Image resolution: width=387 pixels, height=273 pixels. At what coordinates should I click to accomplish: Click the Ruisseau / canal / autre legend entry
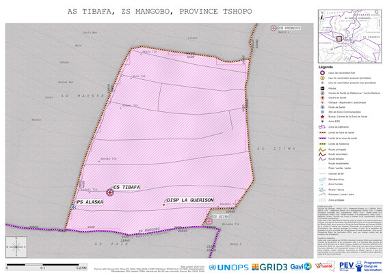pos(336,195)
